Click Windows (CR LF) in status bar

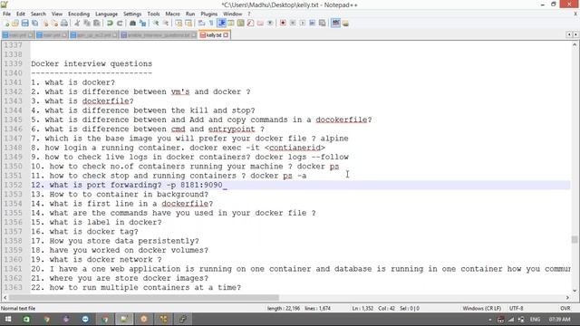click(481, 308)
